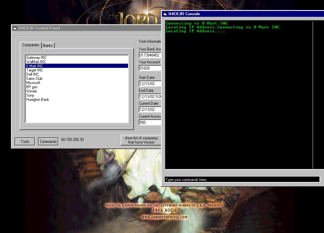The width and height of the screenshot is (324, 233).
Task: Switch to the Banks tab
Action: [x=48, y=46]
